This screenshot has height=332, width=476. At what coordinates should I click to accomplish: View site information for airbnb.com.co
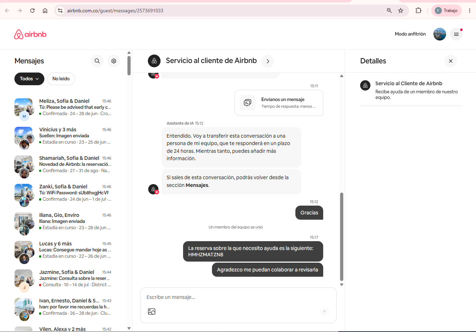click(60, 11)
